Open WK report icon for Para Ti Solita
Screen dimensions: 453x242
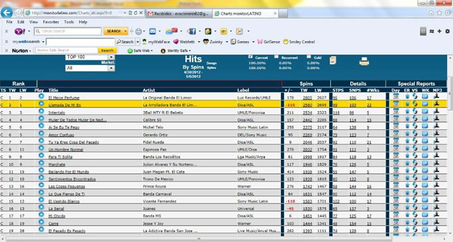click(x=425, y=156)
